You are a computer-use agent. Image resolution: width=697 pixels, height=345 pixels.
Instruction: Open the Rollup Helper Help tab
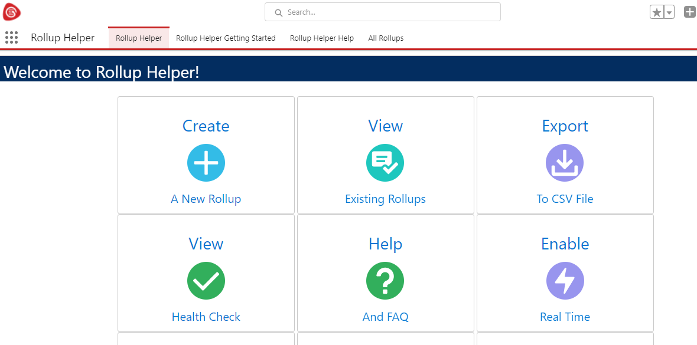point(322,38)
